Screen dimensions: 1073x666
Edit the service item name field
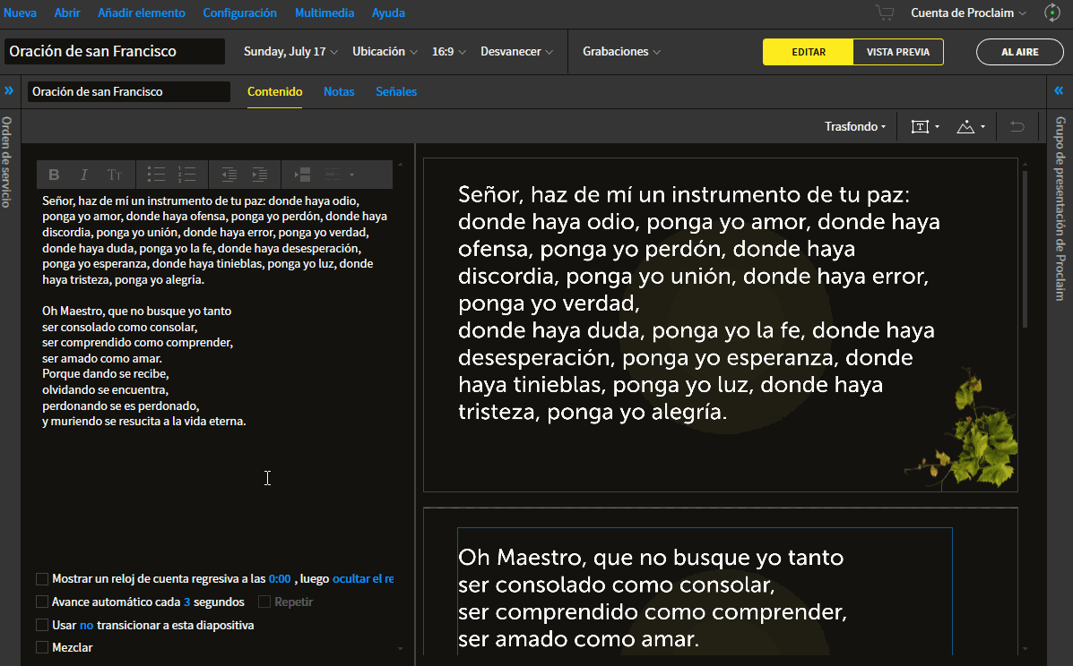tap(129, 91)
